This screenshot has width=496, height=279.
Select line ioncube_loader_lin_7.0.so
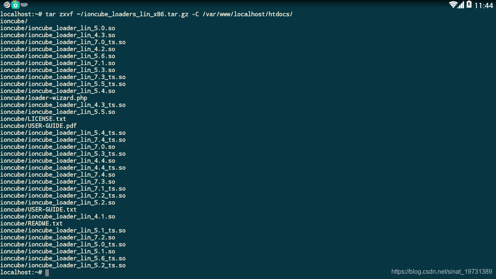(x=57, y=147)
